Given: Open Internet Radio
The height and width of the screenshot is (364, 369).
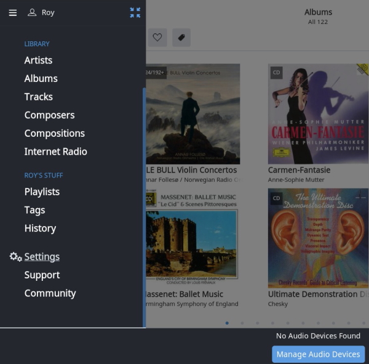Looking at the screenshot, I should (56, 152).
